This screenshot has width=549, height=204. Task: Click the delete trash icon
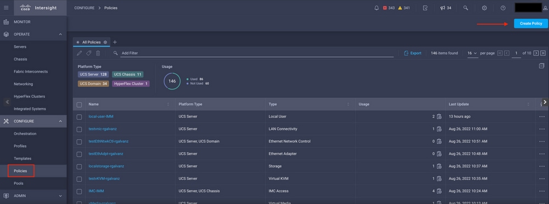[x=98, y=53]
